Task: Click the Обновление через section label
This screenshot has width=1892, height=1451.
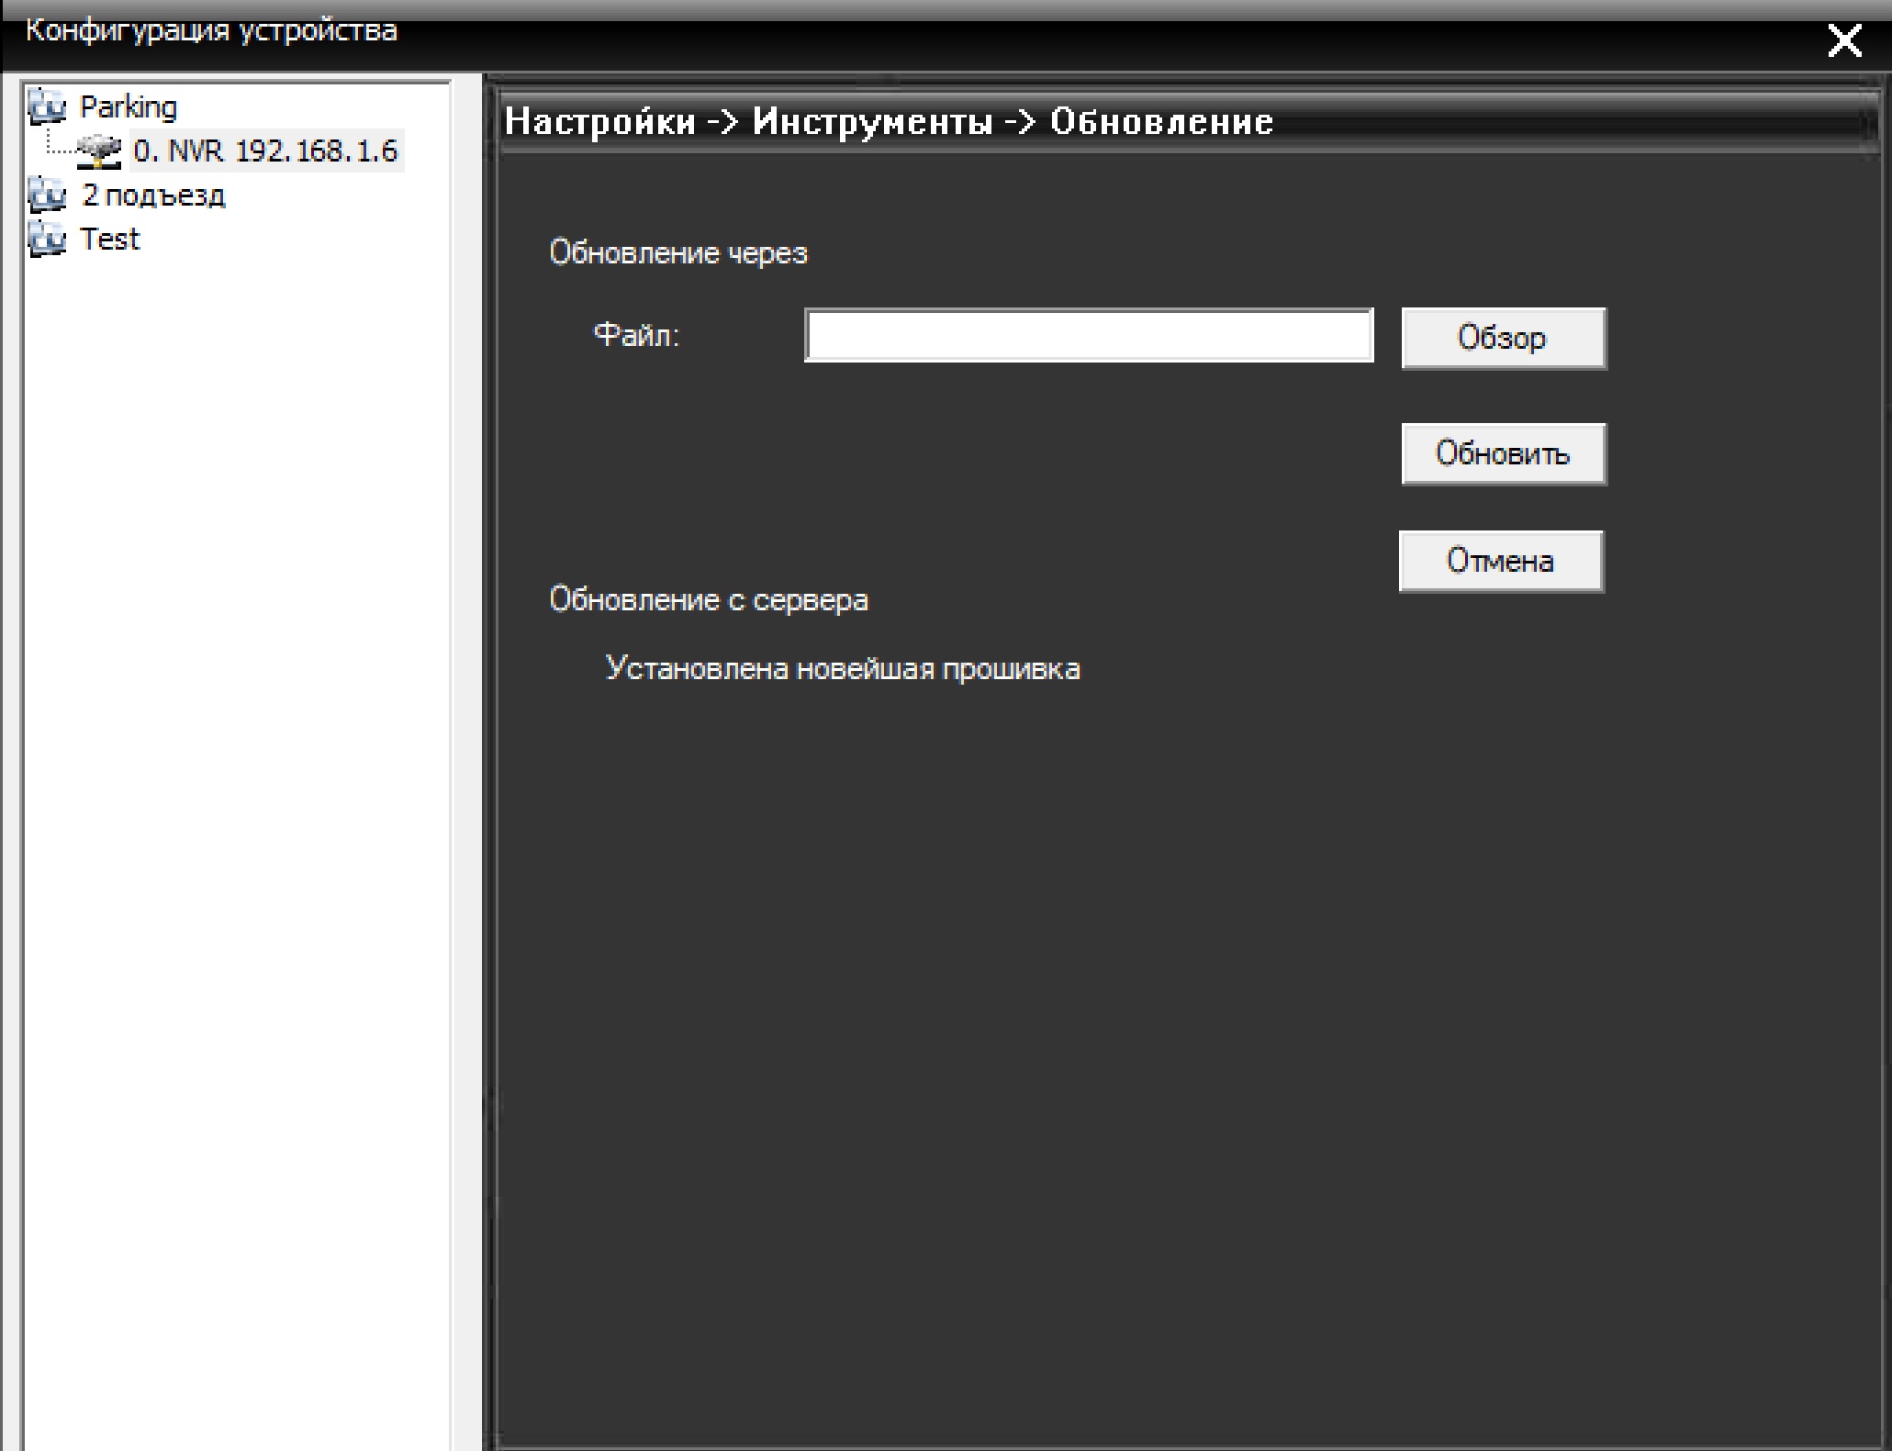Action: pos(677,253)
